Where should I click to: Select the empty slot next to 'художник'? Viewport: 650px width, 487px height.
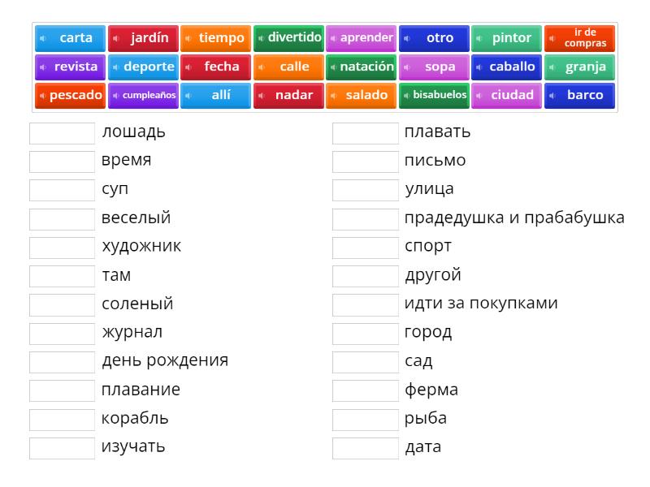[x=62, y=247]
